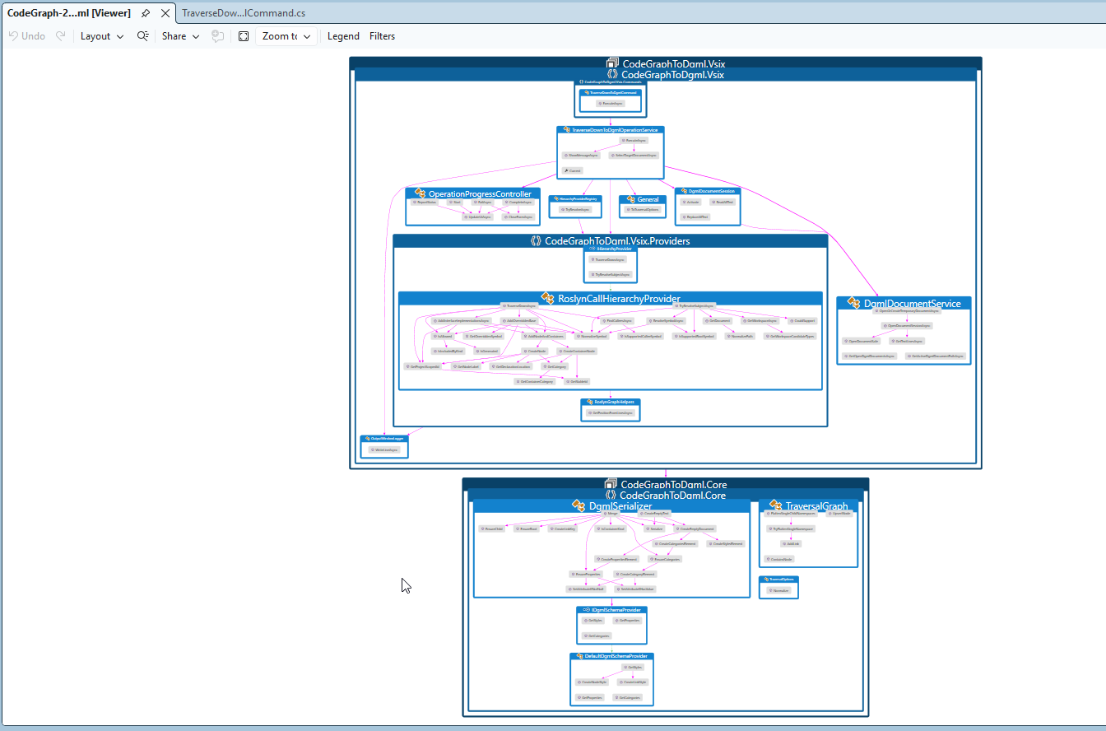Click the Undo button in the toolbar
The image size is (1106, 731).
point(27,36)
